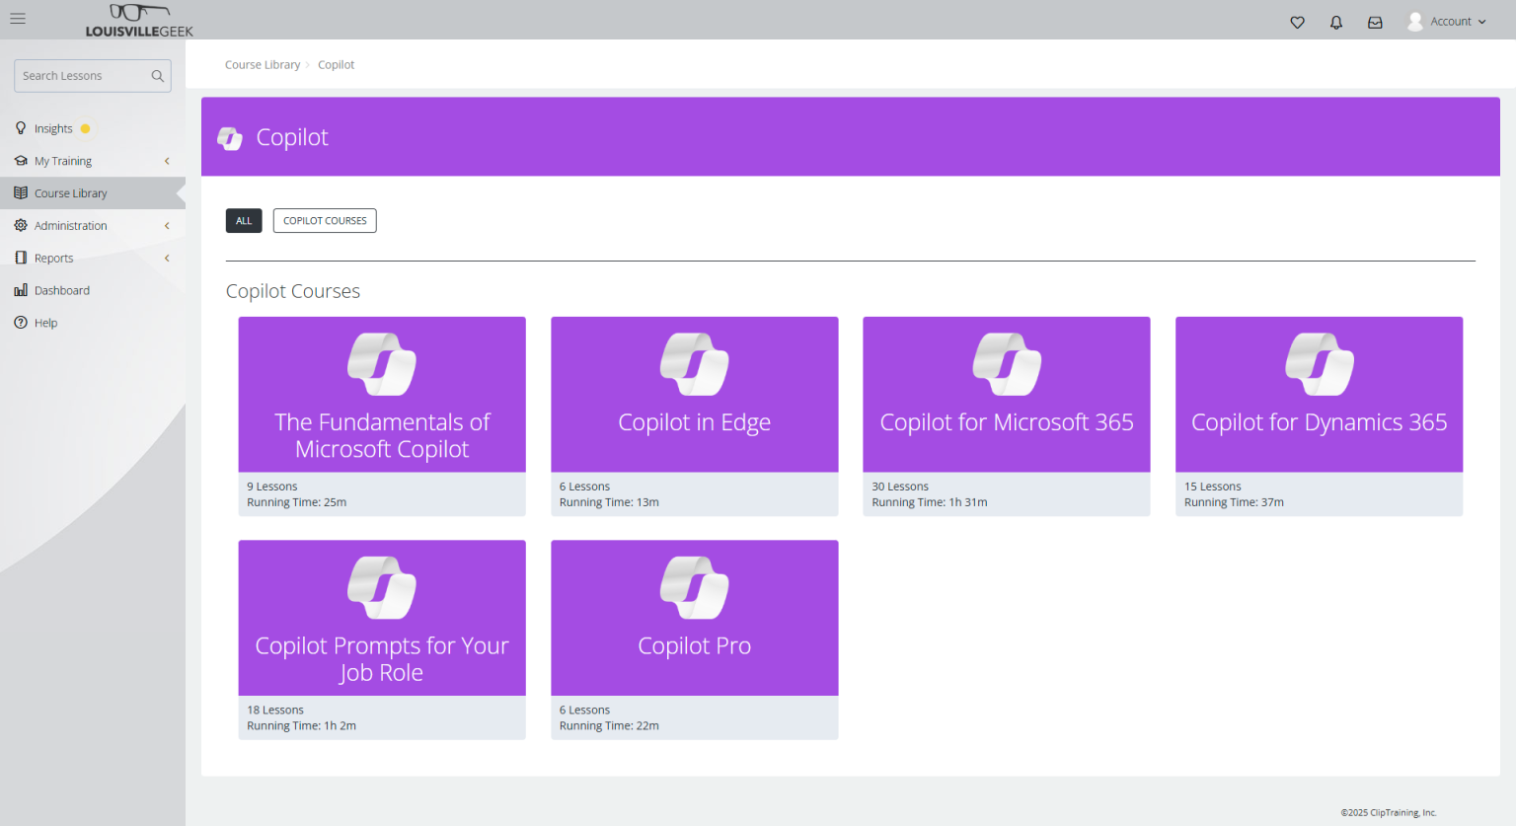The height and width of the screenshot is (826, 1516).
Task: Open Course Library from the breadcrumb
Action: (263, 64)
